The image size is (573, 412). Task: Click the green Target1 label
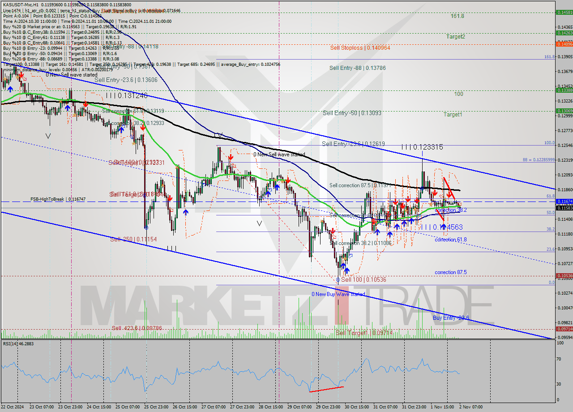click(x=453, y=115)
